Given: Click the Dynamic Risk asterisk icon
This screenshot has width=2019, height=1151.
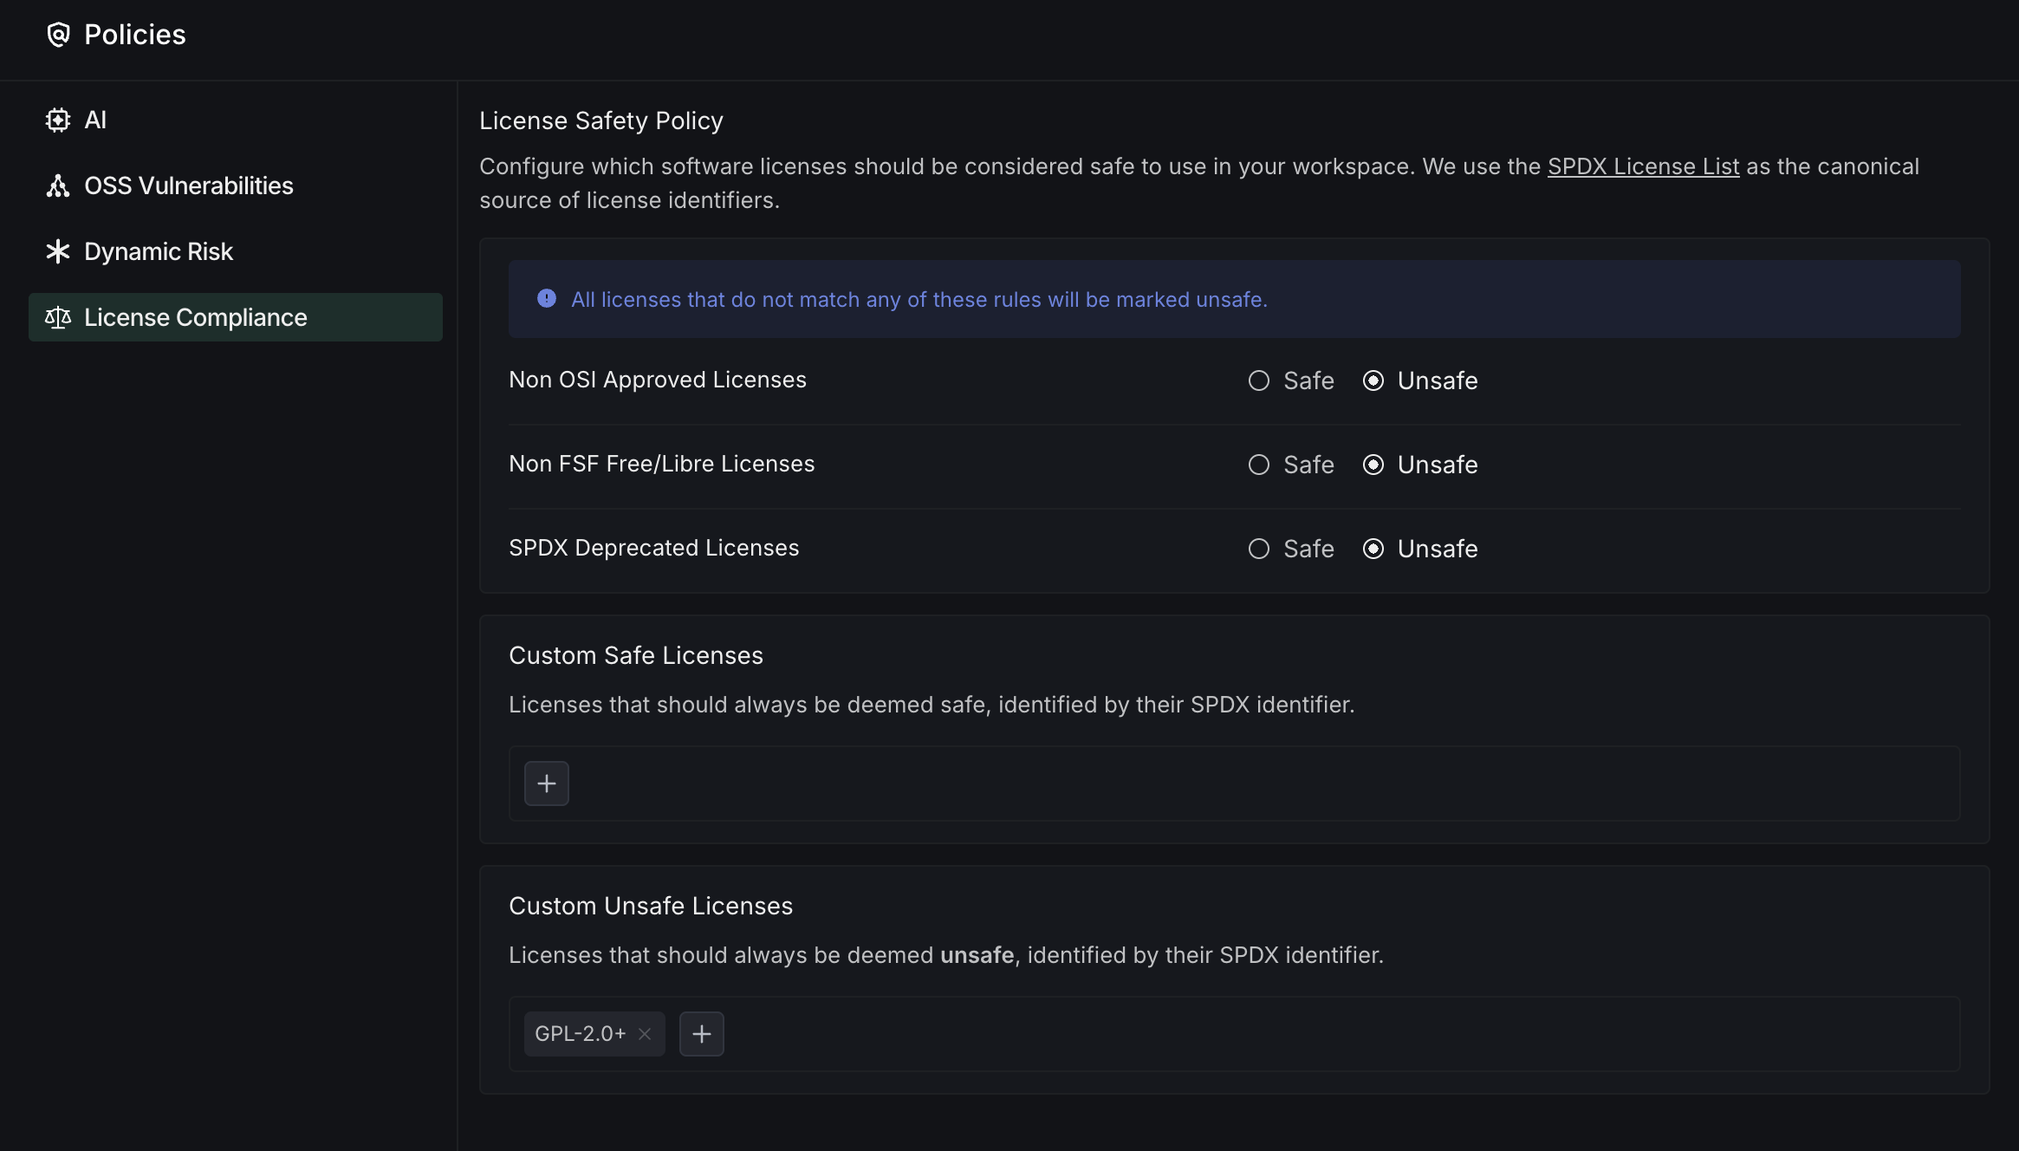Looking at the screenshot, I should point(58,251).
